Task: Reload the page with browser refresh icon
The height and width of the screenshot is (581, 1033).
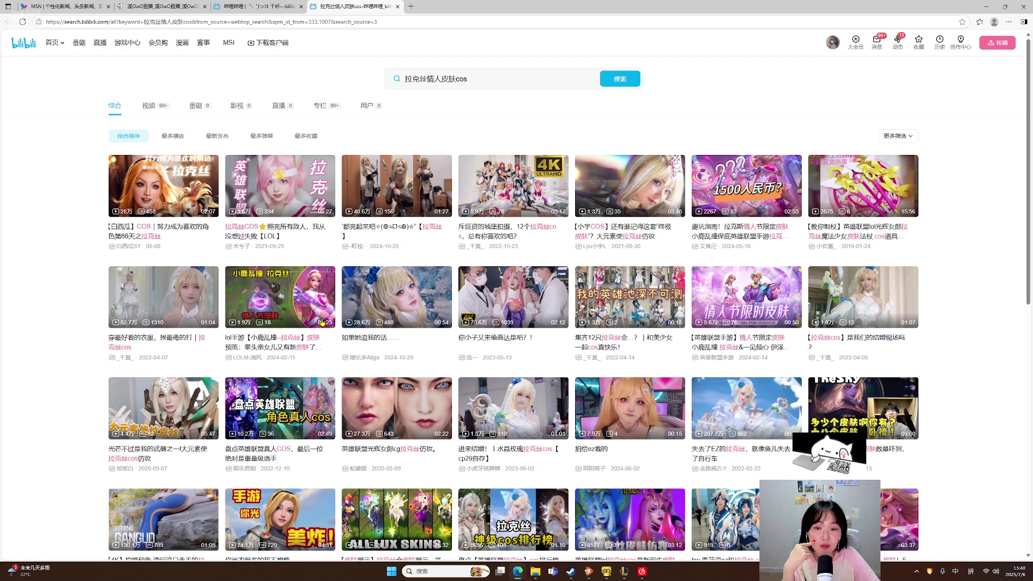Action: [x=22, y=22]
